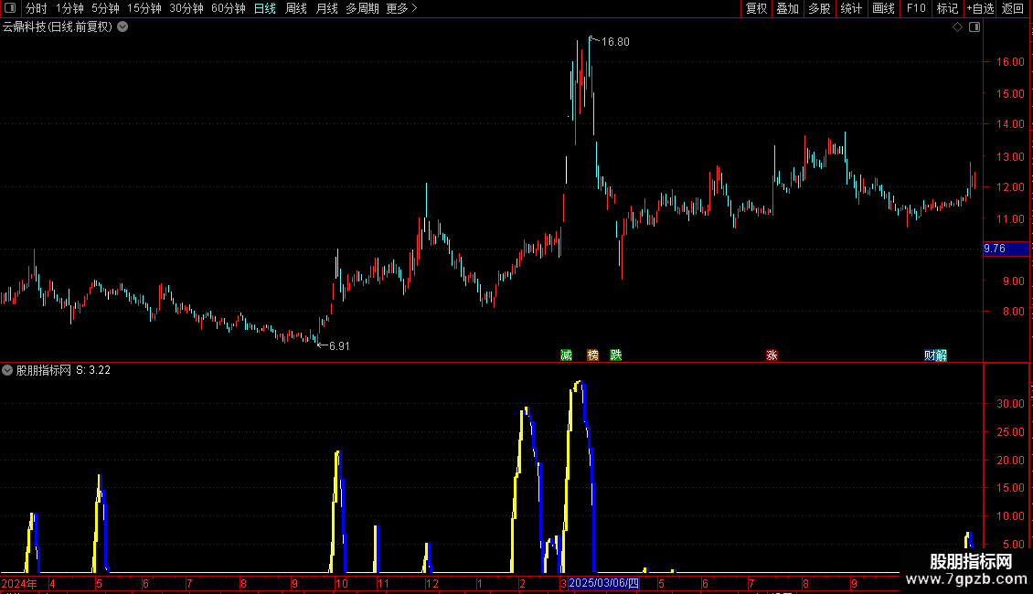Click the 叠加 overlay button
Viewport: 1033px width, 594px height.
tap(787, 8)
